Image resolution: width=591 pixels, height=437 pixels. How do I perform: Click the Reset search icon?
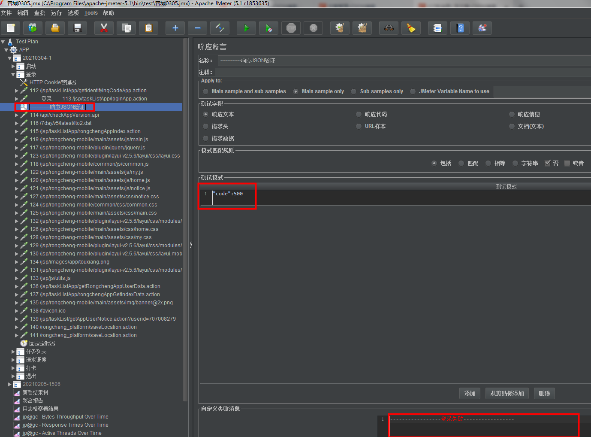(411, 28)
